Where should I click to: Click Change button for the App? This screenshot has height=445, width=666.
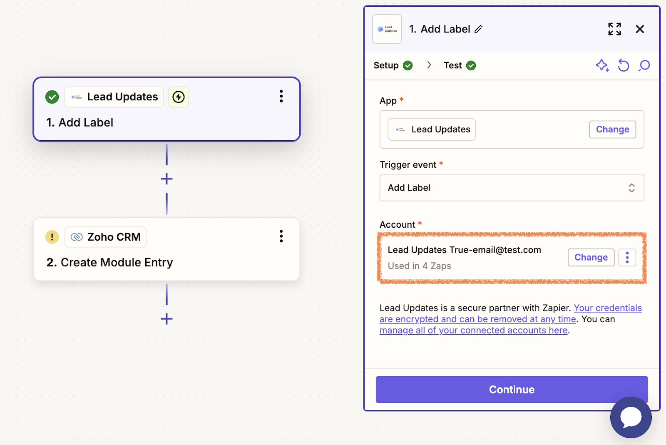[612, 129]
